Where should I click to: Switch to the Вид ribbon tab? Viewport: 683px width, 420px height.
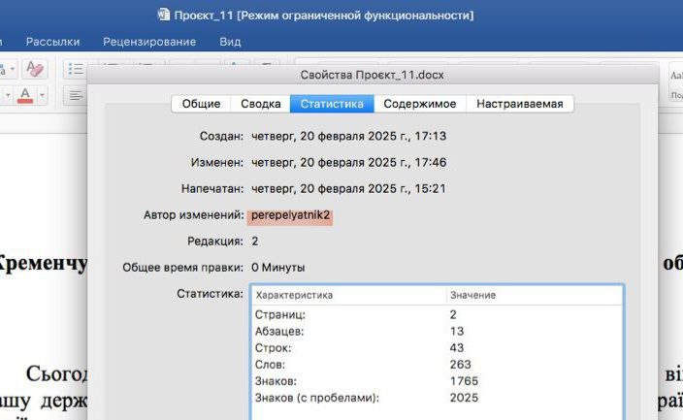230,42
